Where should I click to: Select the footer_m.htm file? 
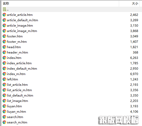[17, 42]
